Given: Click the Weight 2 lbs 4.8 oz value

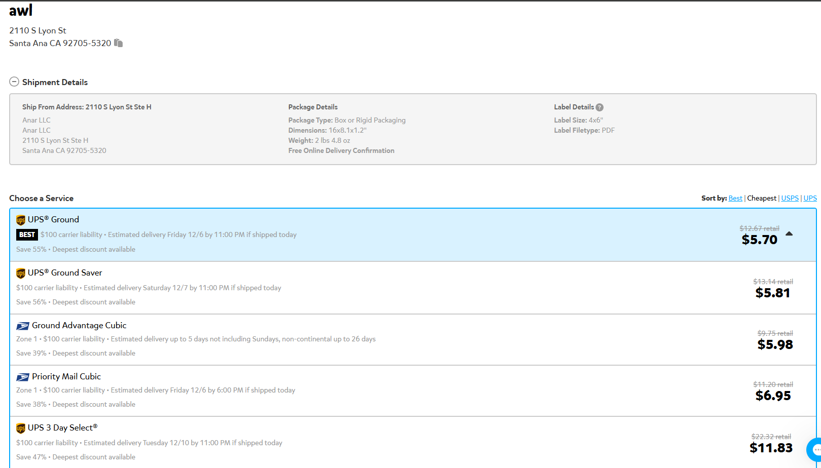Looking at the screenshot, I should tap(332, 140).
